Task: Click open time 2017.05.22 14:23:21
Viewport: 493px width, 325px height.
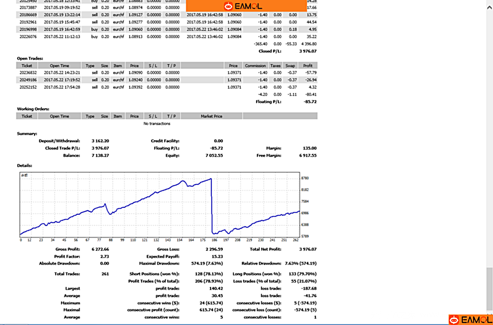Action: pyautogui.click(x=62, y=72)
